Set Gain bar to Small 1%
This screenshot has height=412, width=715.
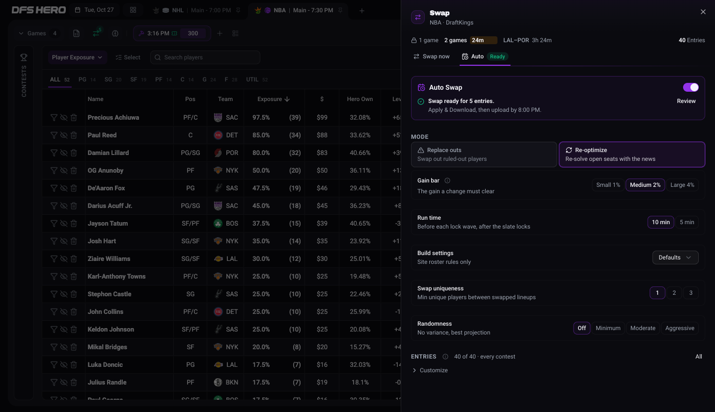[608, 185]
